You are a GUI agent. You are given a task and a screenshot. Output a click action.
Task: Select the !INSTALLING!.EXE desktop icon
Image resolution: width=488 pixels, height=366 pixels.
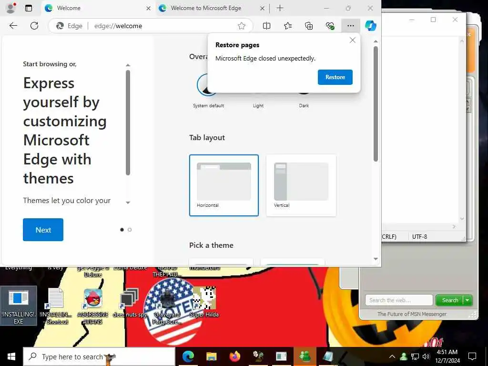(x=19, y=306)
